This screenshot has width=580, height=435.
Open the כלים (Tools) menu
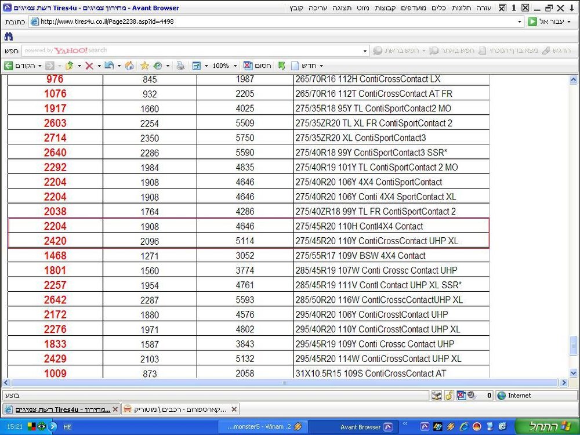[438, 8]
